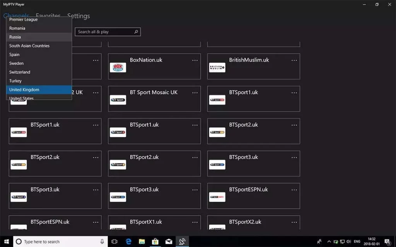Open the Channels menu

(x=16, y=16)
